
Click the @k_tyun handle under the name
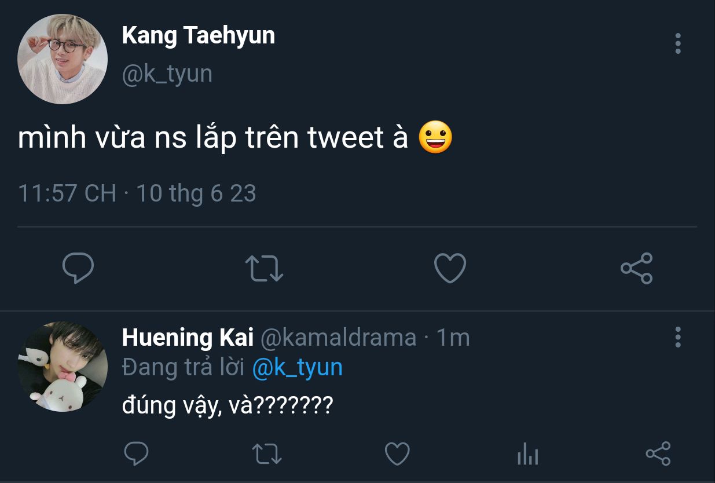(x=167, y=74)
